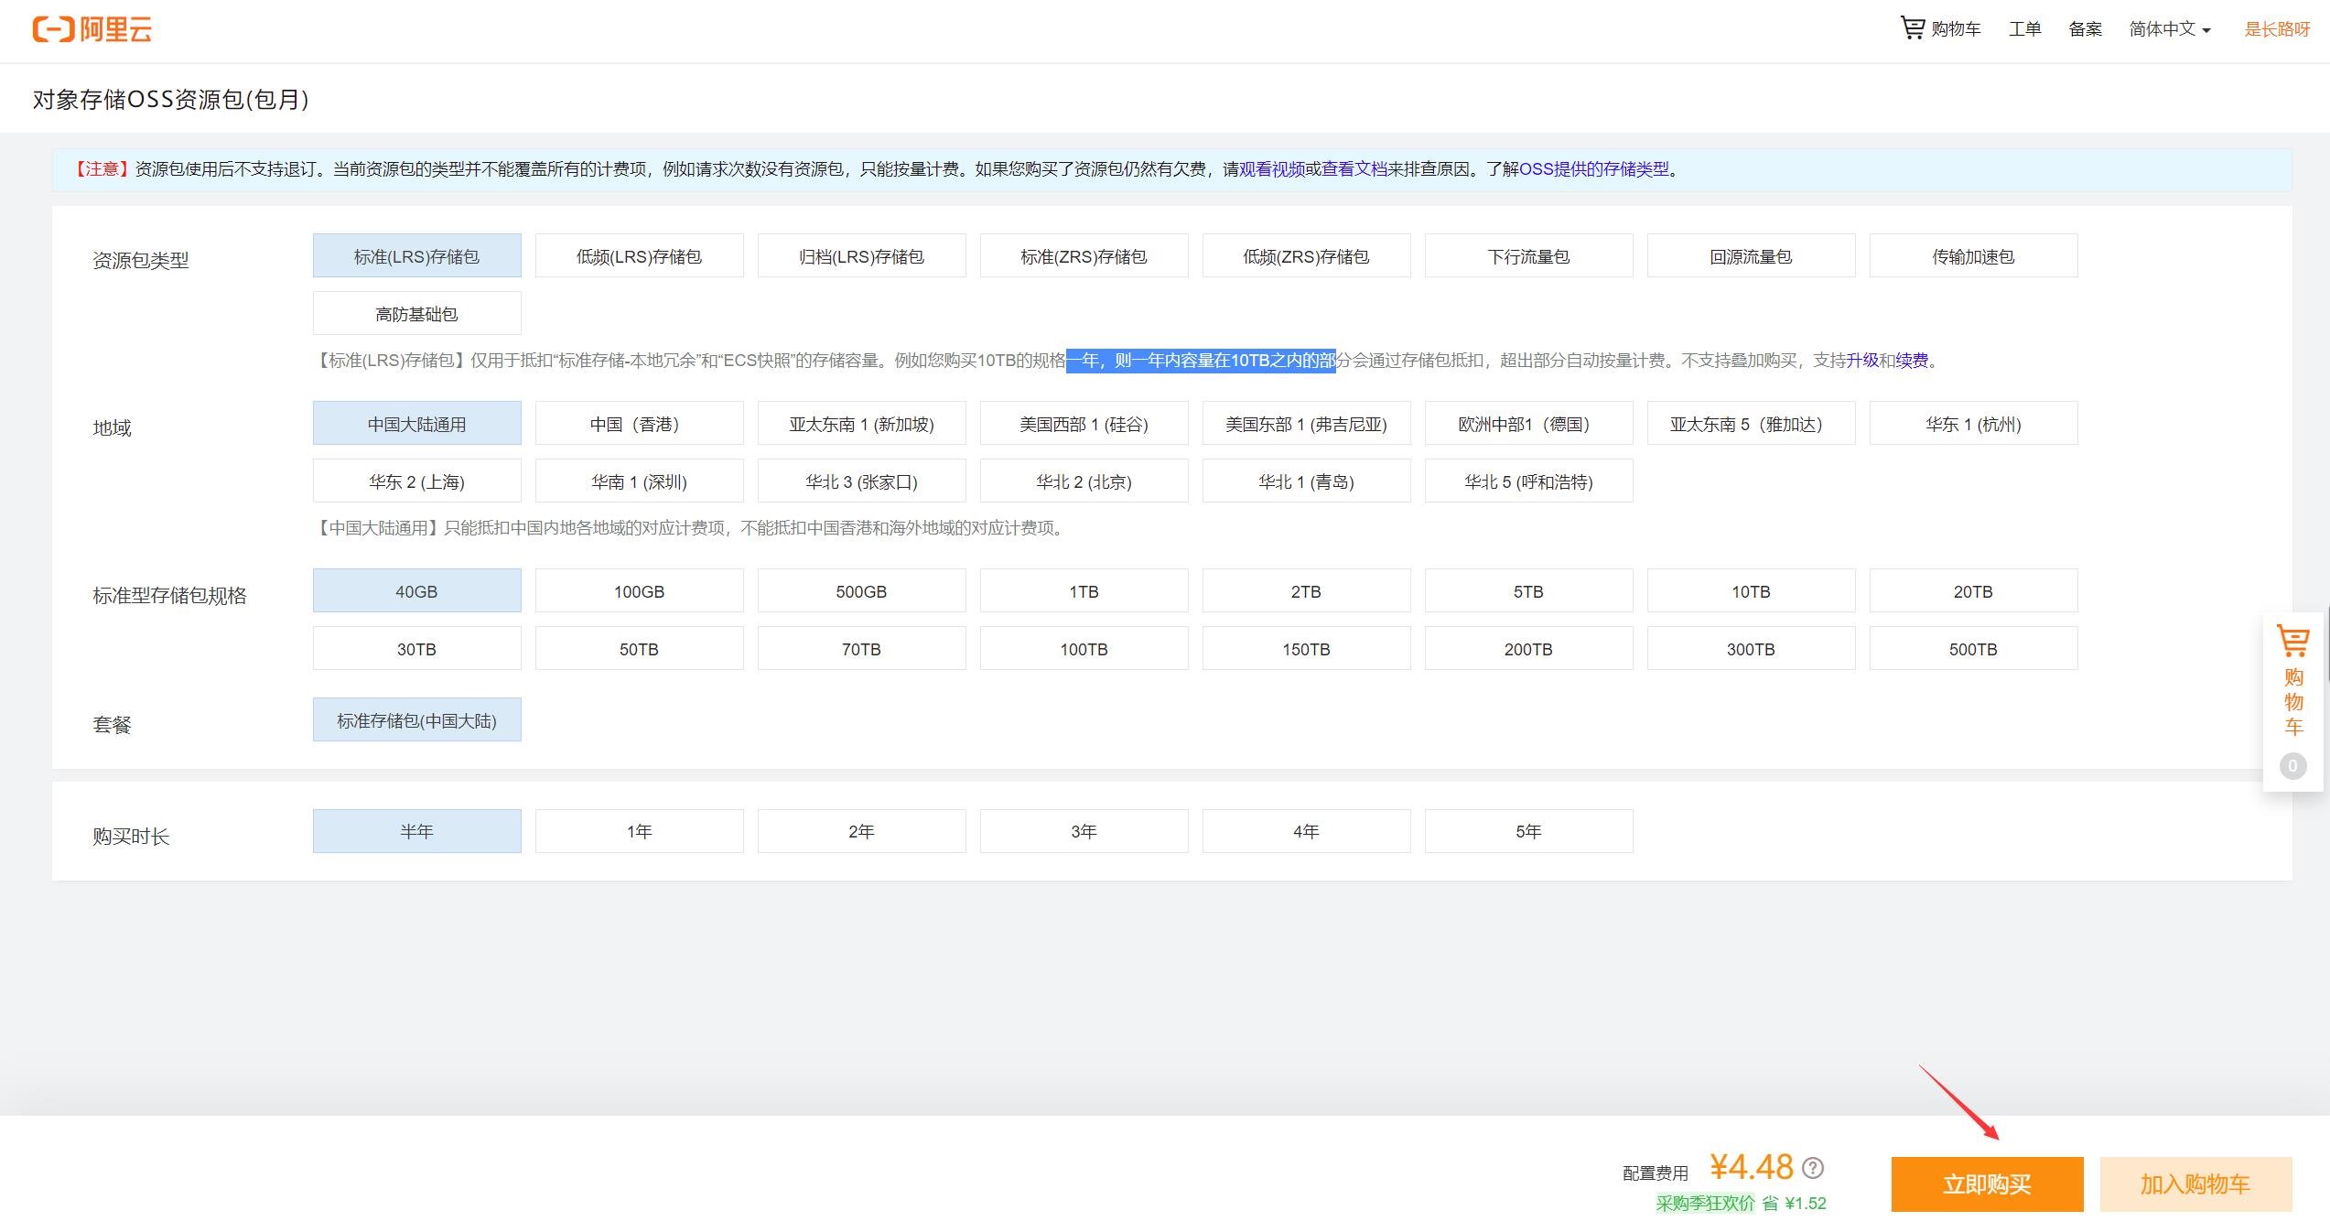
Task: Open the 查看文档 link in notice
Action: 1354,169
